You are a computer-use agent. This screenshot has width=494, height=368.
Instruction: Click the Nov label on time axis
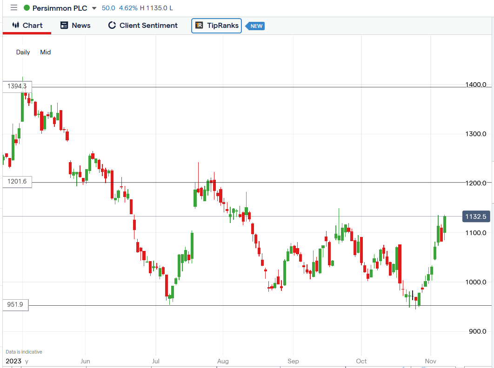[431, 361]
